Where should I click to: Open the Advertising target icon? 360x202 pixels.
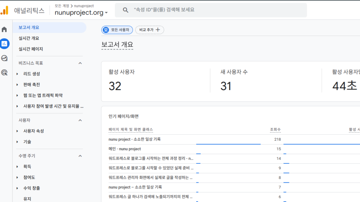pos(5,73)
